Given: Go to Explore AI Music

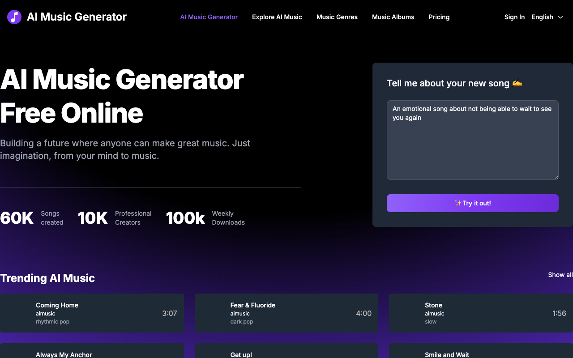Looking at the screenshot, I should pos(277,17).
